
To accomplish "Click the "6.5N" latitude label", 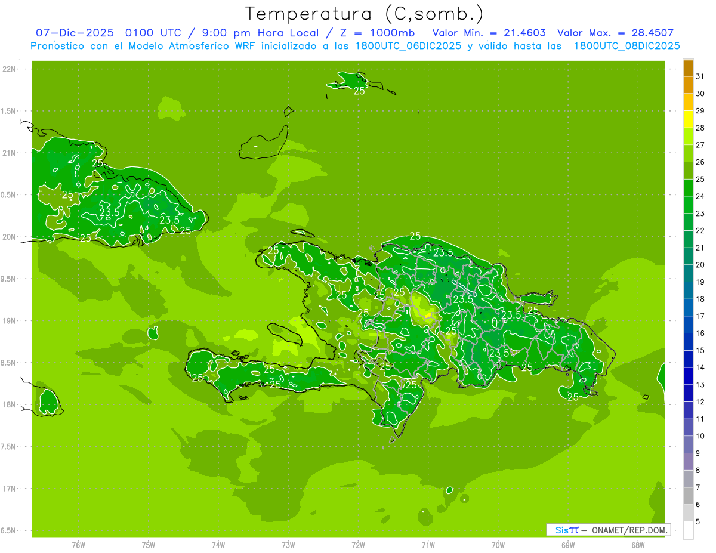I will [8, 530].
